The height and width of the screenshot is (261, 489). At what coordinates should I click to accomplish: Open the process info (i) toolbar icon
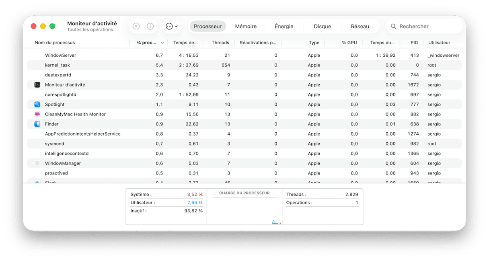pyautogui.click(x=150, y=26)
